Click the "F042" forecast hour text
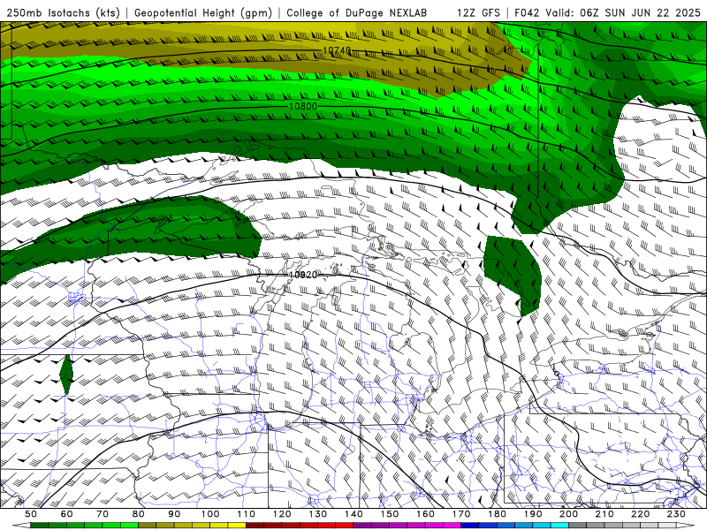The width and height of the screenshot is (707, 530). (527, 13)
